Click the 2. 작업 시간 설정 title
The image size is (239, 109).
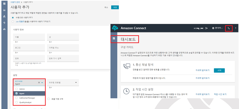pyautogui.click(x=143, y=89)
